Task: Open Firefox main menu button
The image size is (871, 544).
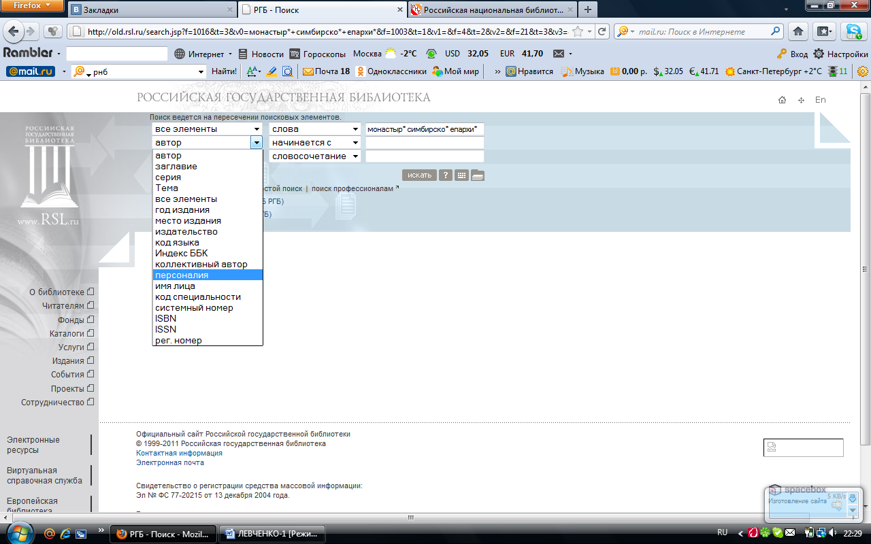Action: click(32, 5)
